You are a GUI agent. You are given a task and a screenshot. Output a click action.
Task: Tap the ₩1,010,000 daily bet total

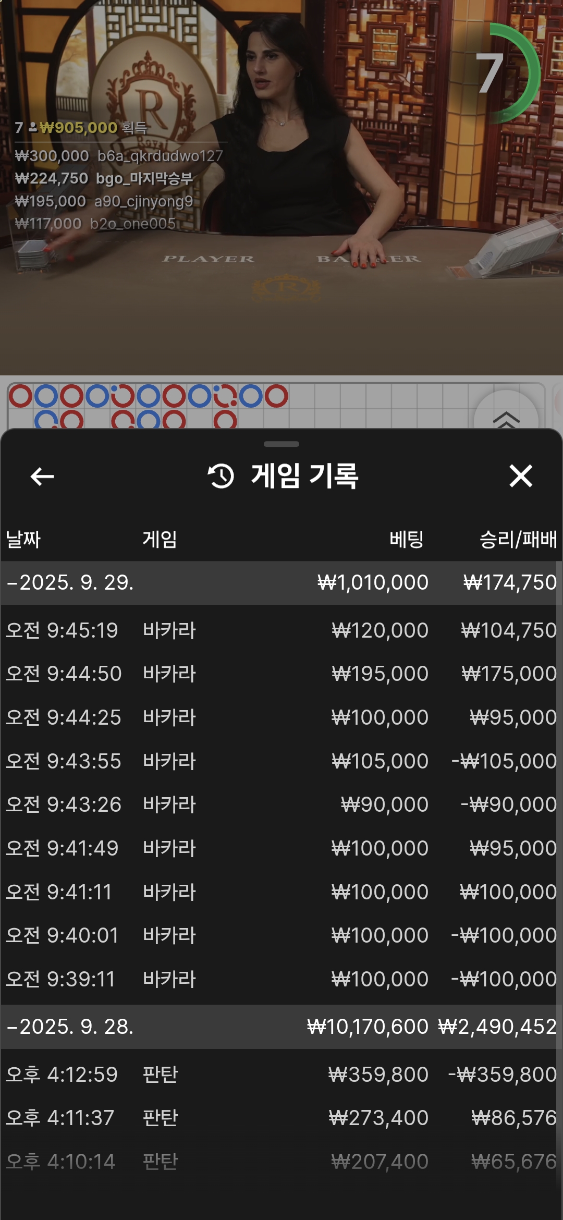(373, 582)
